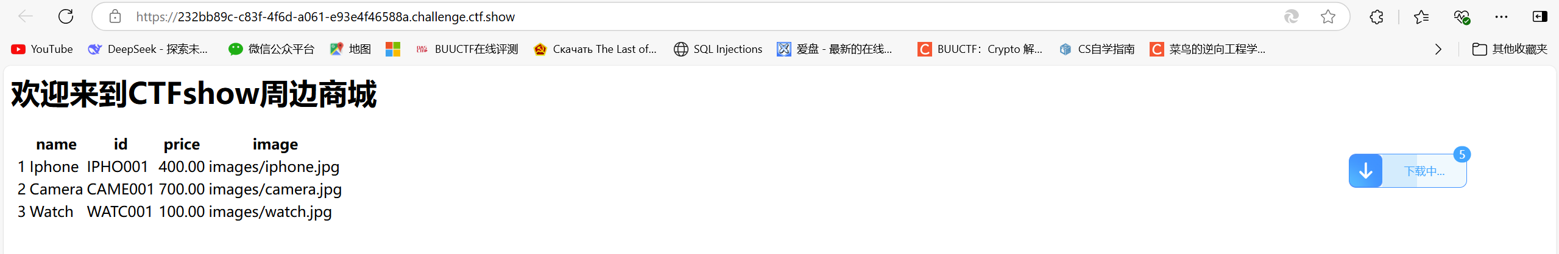The image size is (1559, 254).
Task: View site info via the lock icon
Action: click(115, 16)
